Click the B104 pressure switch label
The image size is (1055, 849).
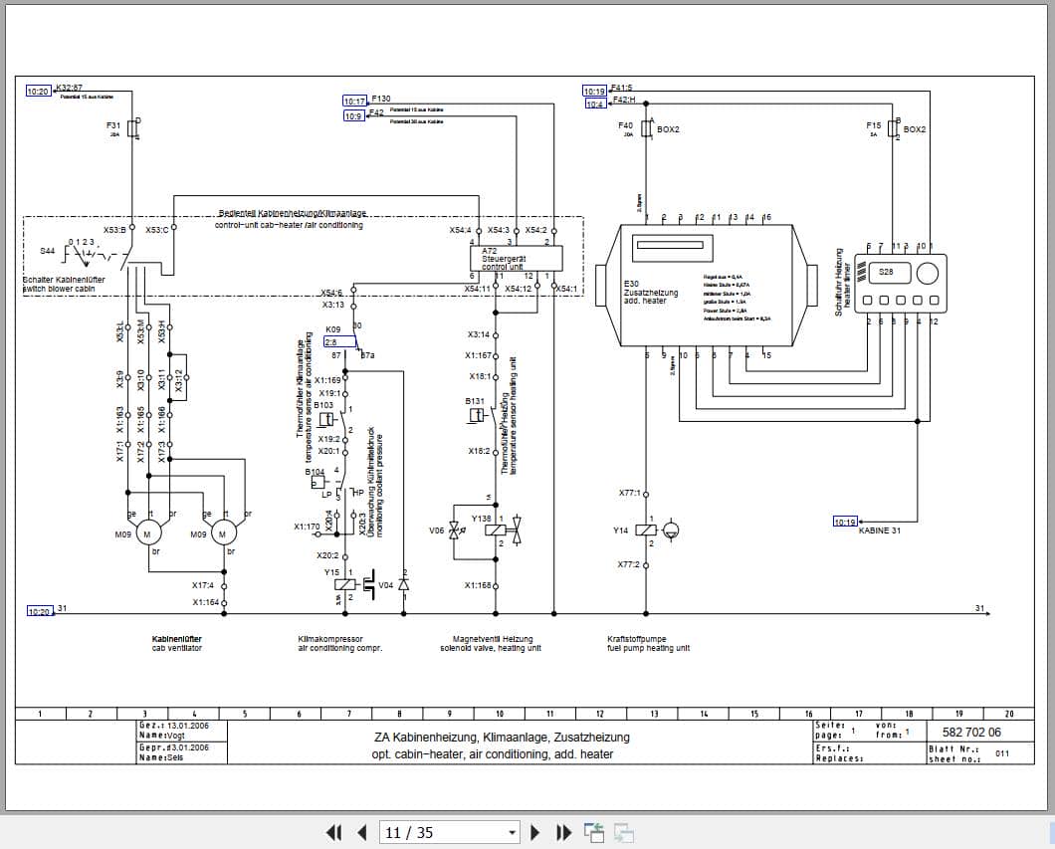(315, 472)
